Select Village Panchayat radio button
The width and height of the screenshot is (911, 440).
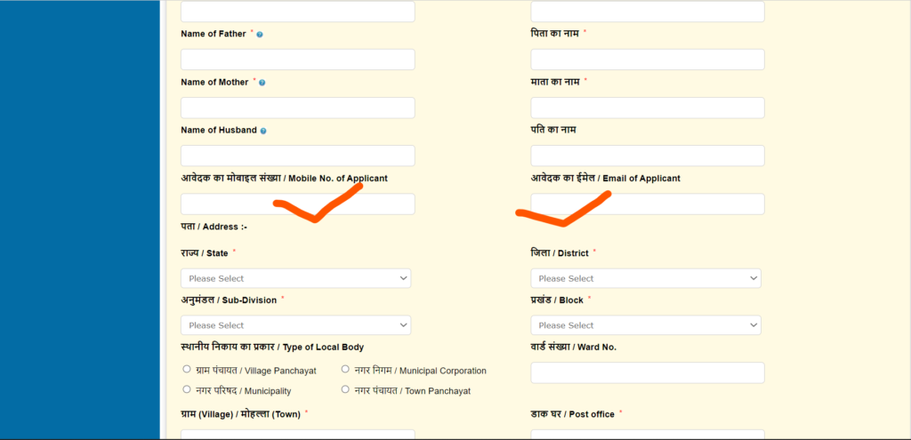coord(187,369)
